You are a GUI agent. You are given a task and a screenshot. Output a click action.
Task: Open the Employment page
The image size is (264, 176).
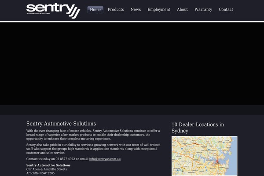(x=159, y=9)
